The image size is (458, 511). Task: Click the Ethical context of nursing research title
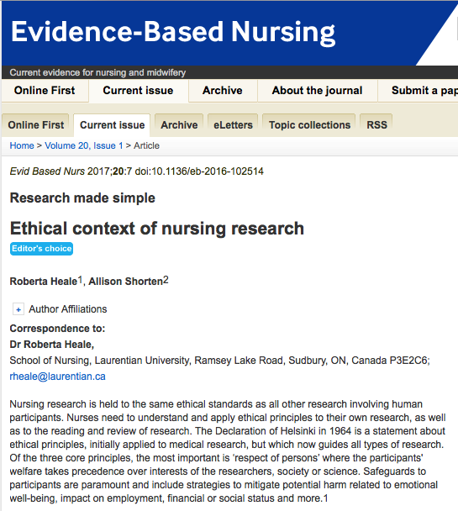click(x=157, y=228)
